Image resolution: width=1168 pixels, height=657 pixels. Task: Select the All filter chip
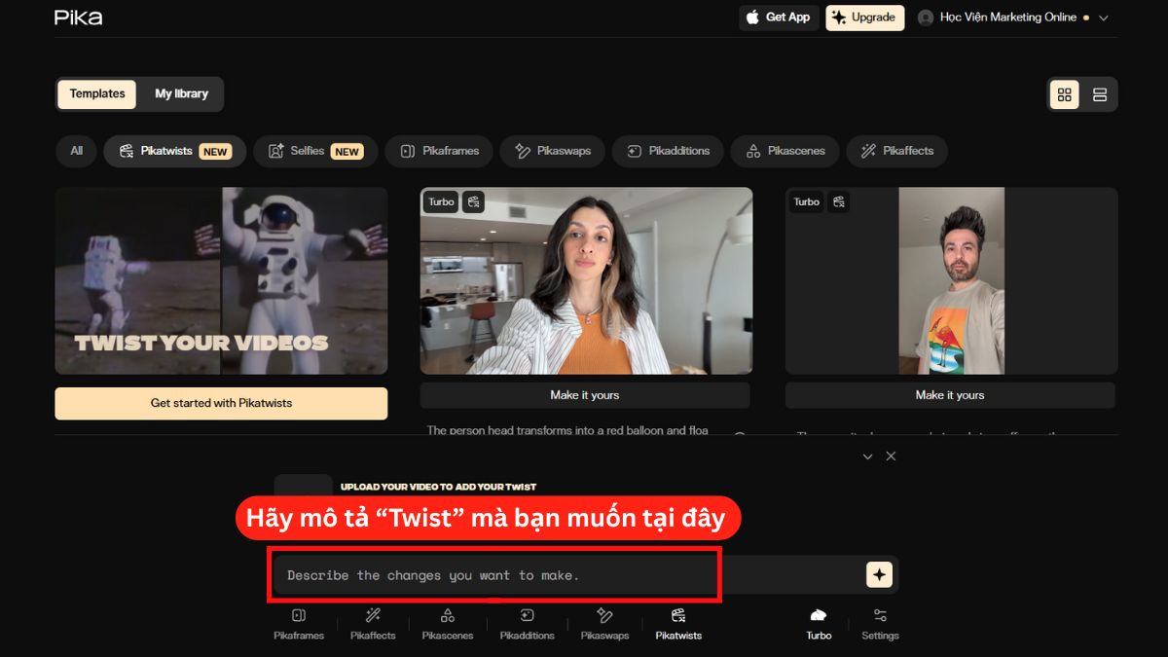click(76, 151)
